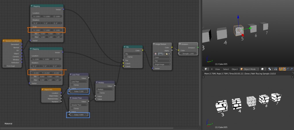Click the Flat projection selector in Image Texture

(x=162, y=61)
